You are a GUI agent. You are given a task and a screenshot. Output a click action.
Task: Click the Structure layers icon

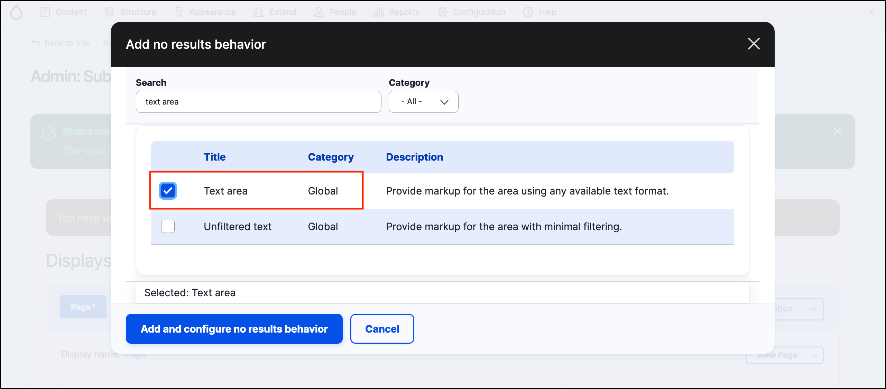pyautogui.click(x=109, y=12)
